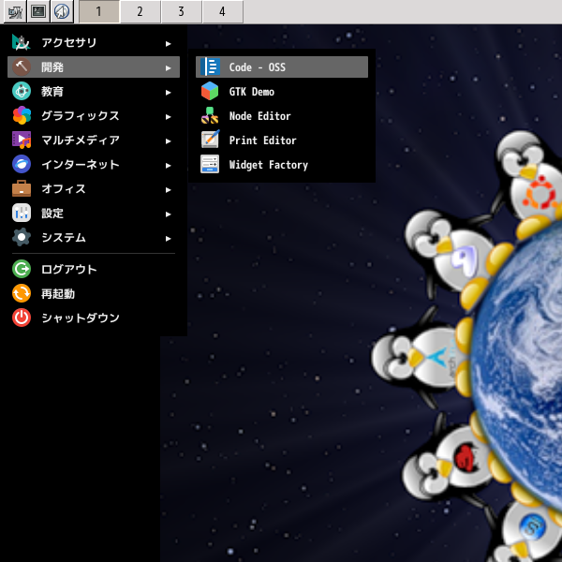The height and width of the screenshot is (562, 562).
Task: Open the マルチメディア menu entry
Action: point(94,140)
